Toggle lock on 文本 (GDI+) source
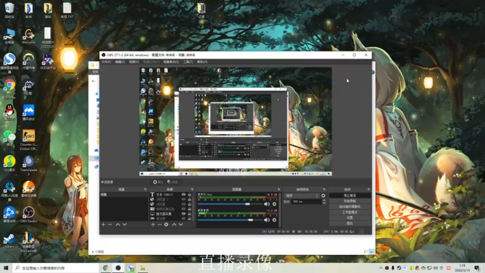The height and width of the screenshot is (273, 485). click(189, 195)
